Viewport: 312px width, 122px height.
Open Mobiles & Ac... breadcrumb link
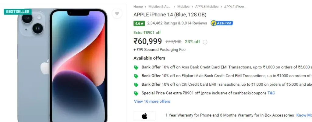(160, 7)
